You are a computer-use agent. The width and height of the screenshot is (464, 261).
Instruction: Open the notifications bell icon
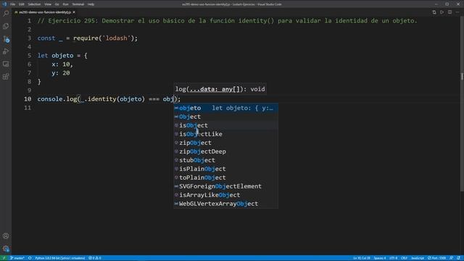458,258
